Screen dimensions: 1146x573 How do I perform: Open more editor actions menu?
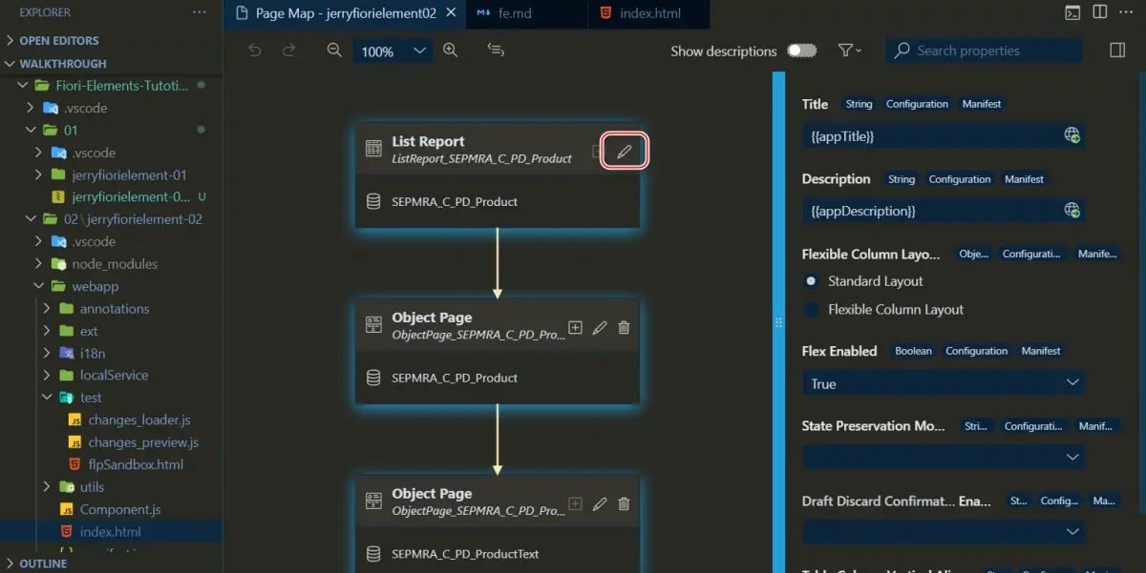click(x=1127, y=13)
